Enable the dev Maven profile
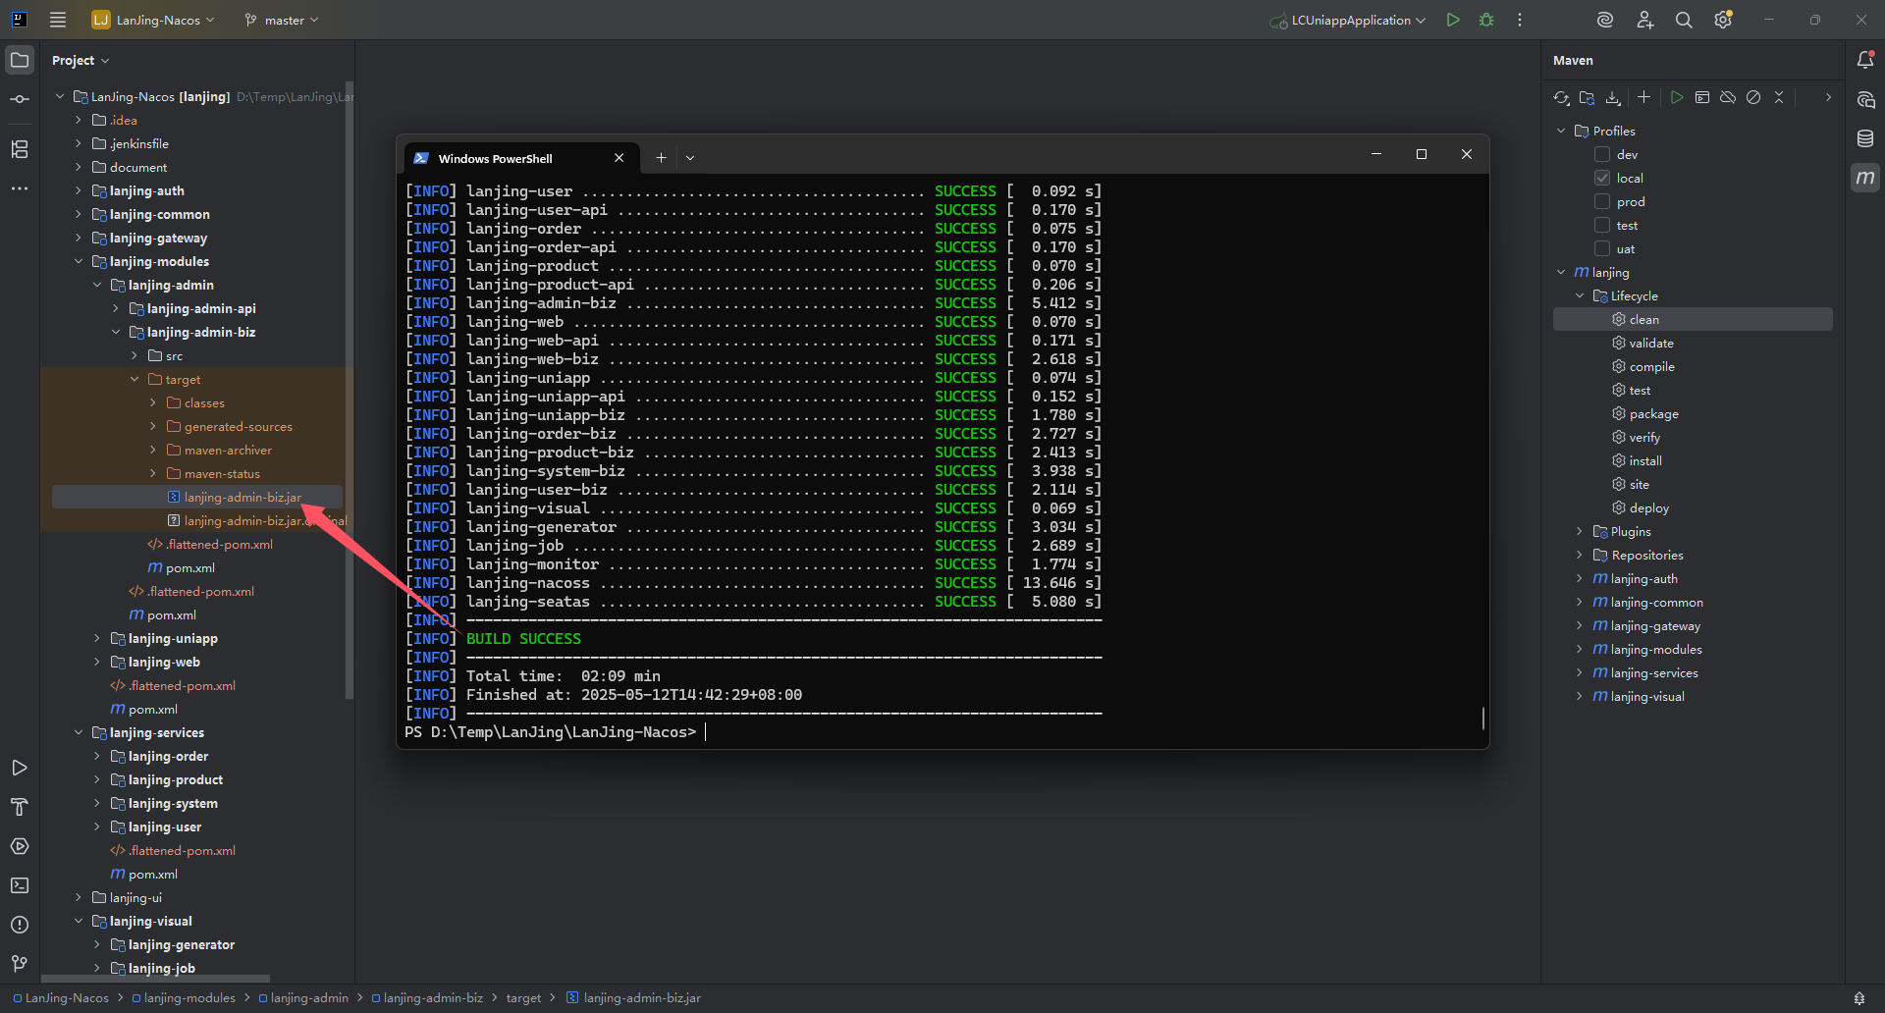 1602,154
